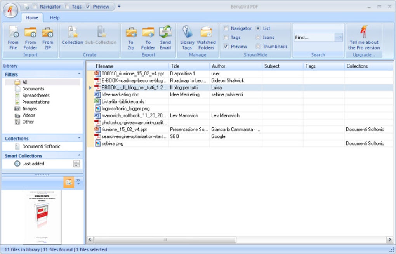This screenshot has height=254, width=396.
Task: Toggle Tags checkbox in quick access toolbar
Action: tap(67, 7)
